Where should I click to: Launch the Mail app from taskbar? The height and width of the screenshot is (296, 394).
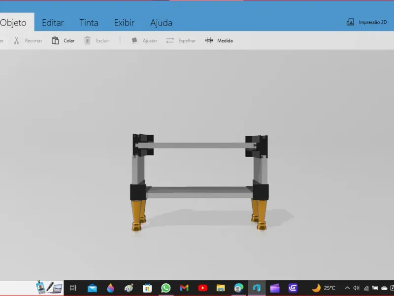[92, 288]
